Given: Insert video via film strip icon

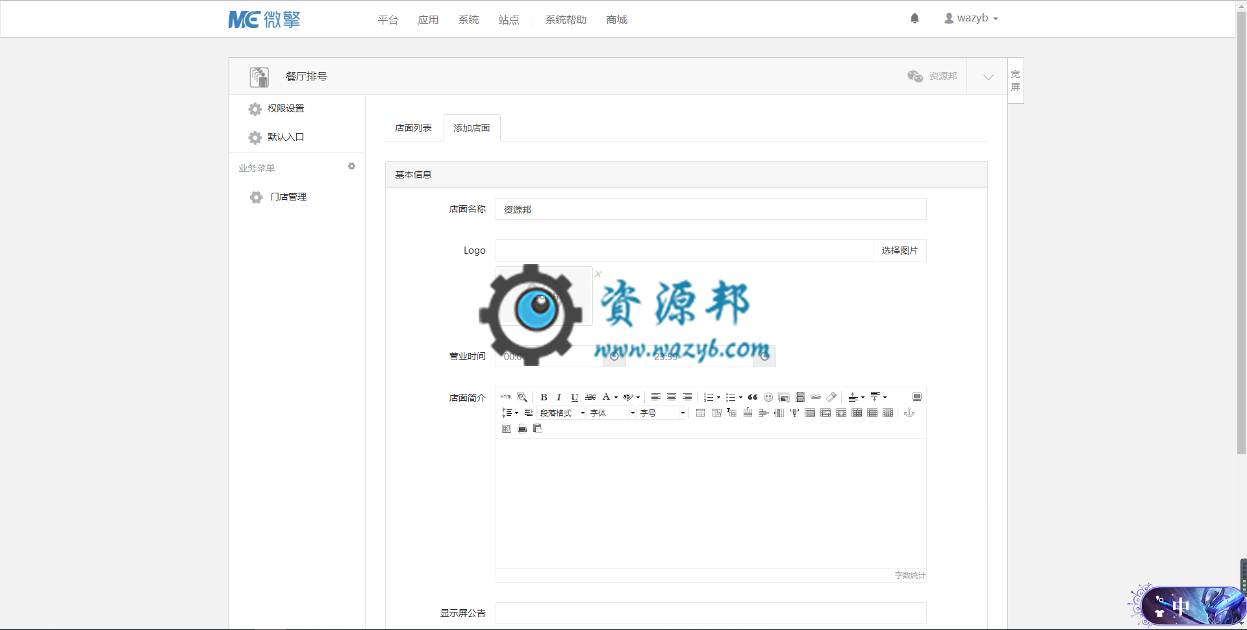Looking at the screenshot, I should coord(800,397).
